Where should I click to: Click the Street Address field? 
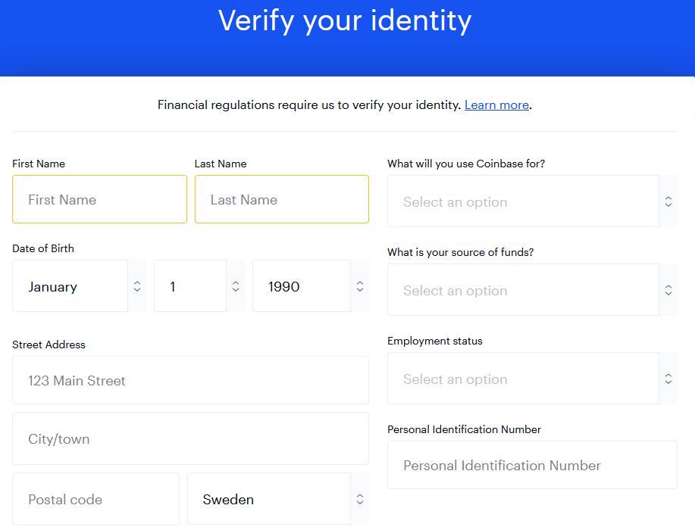[x=190, y=381]
